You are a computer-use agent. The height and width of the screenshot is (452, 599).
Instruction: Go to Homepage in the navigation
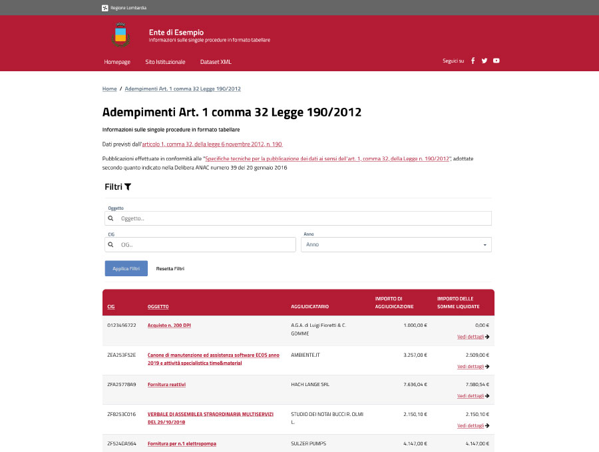[117, 62]
